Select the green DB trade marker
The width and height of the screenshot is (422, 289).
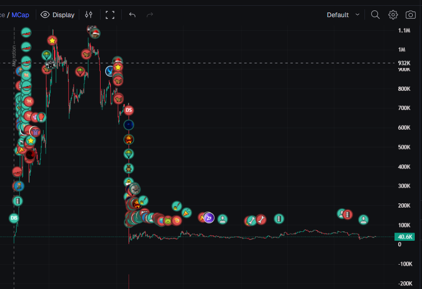tap(14, 218)
